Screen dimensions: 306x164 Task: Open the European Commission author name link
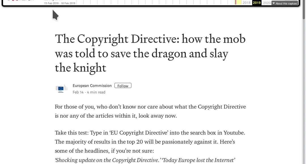[x=92, y=86]
